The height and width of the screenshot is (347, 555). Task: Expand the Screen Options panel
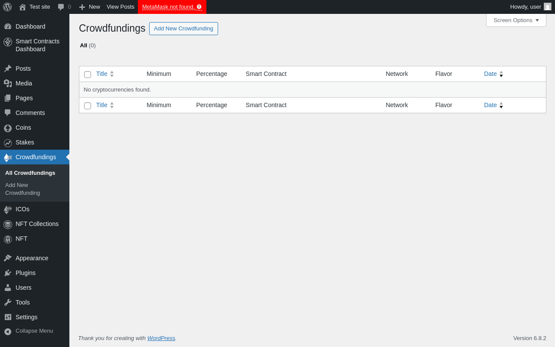pos(516,20)
